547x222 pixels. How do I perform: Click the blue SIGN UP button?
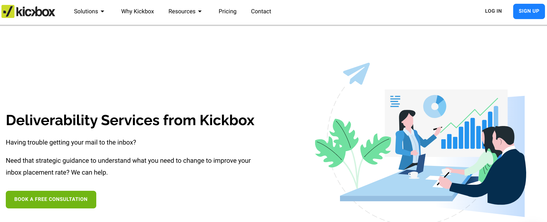[529, 11]
